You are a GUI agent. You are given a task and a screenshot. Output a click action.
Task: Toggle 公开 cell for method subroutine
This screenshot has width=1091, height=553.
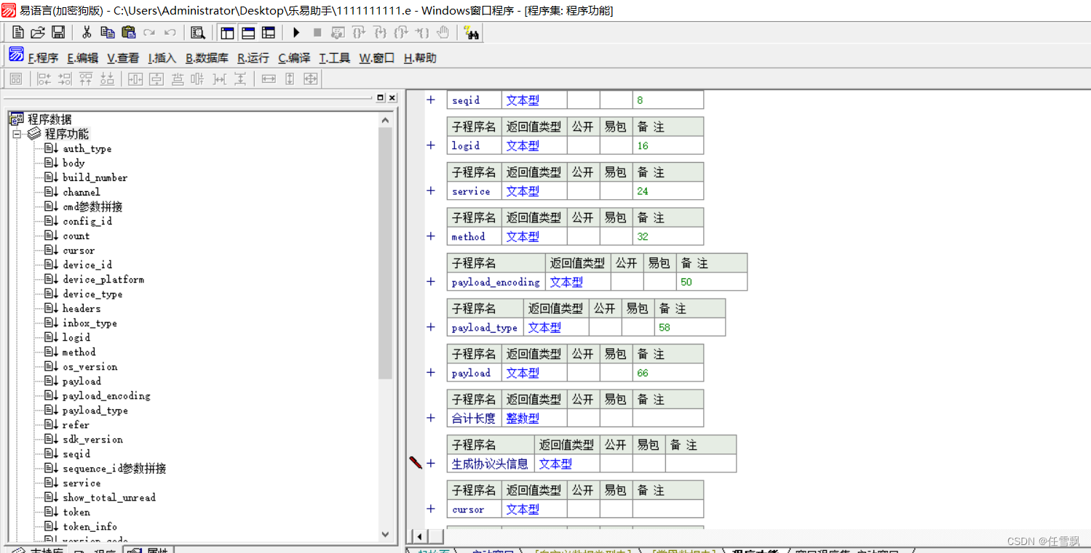coord(584,236)
